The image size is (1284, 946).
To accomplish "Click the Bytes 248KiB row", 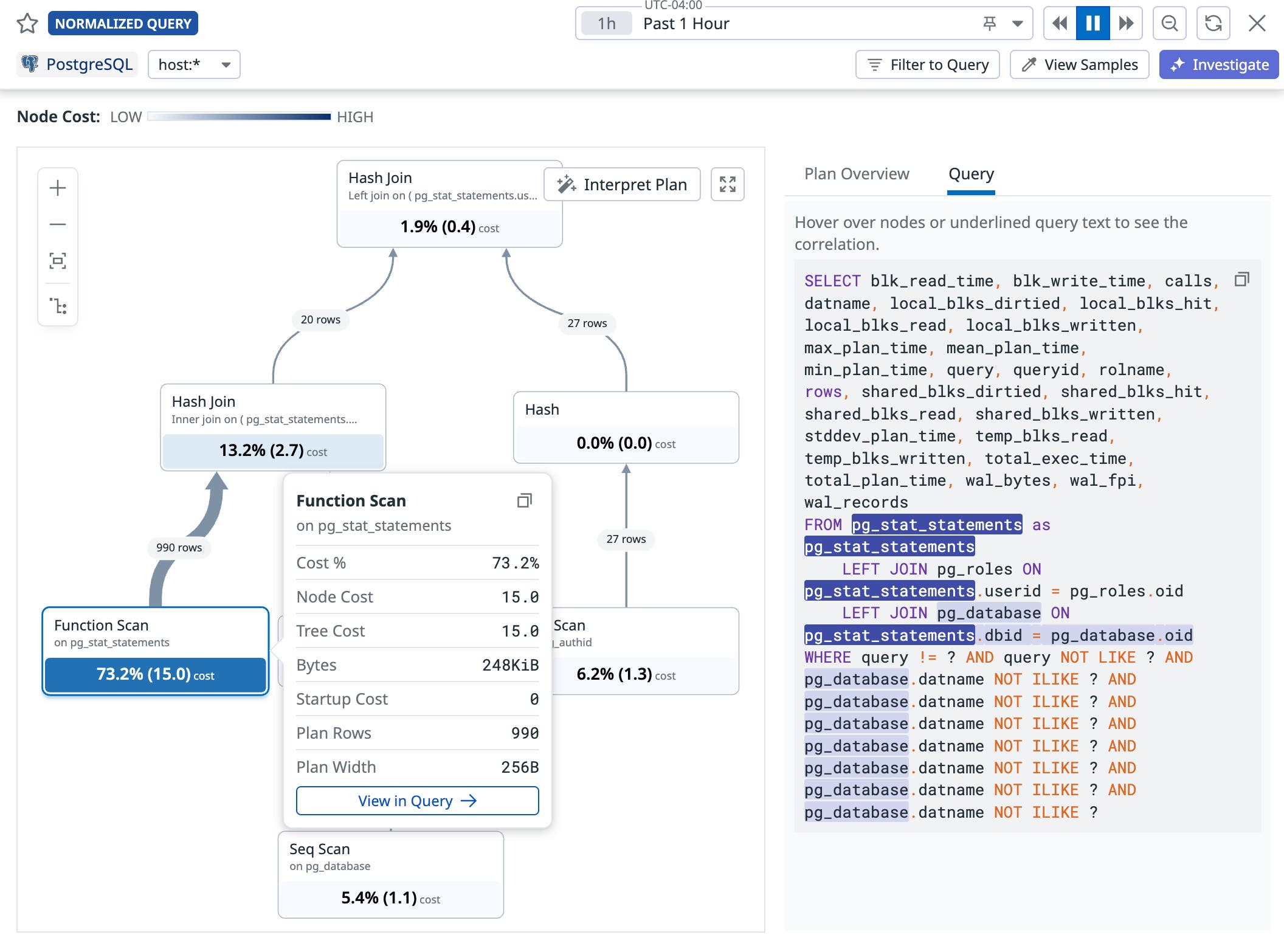I will click(x=418, y=665).
